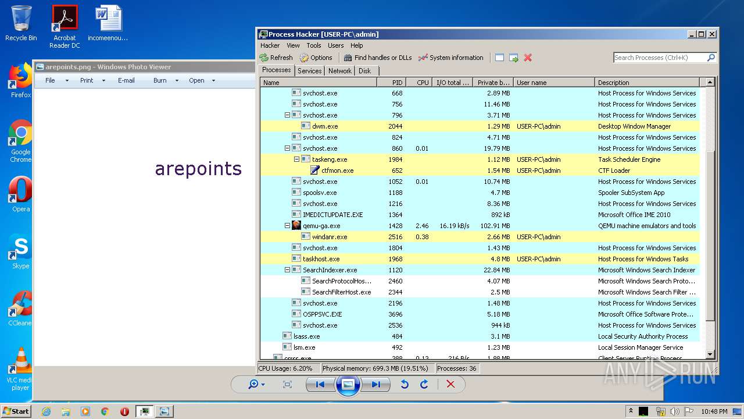
Task: Open System information window
Action: tap(450, 58)
